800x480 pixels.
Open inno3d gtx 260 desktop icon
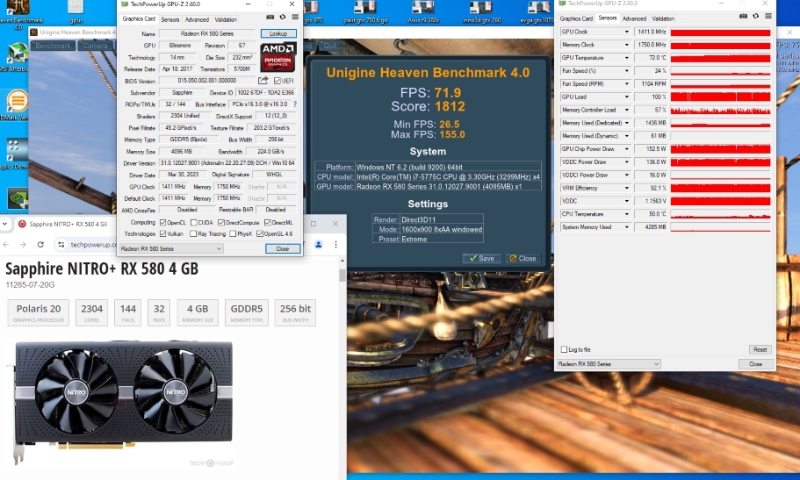tap(481, 12)
